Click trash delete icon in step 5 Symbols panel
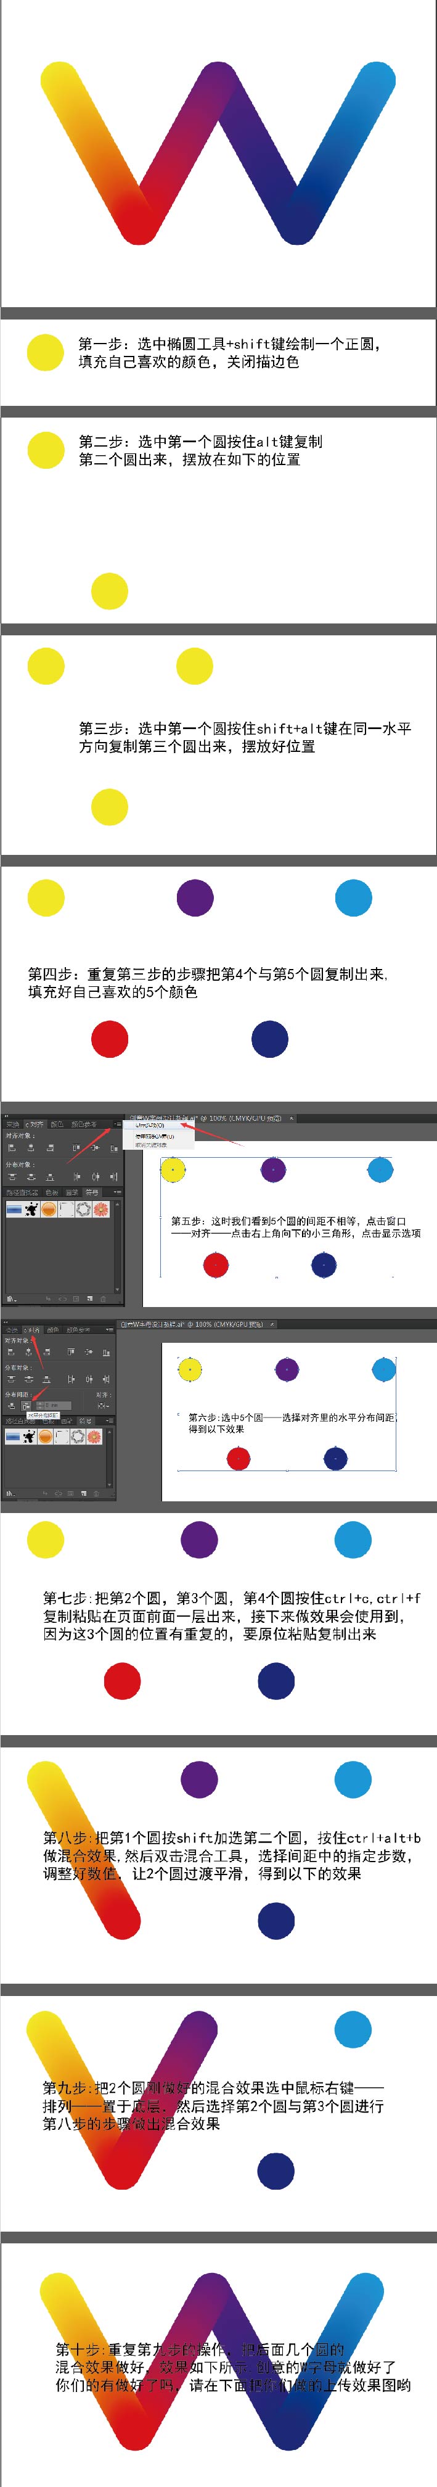The width and height of the screenshot is (437, 2487). coord(104,1298)
